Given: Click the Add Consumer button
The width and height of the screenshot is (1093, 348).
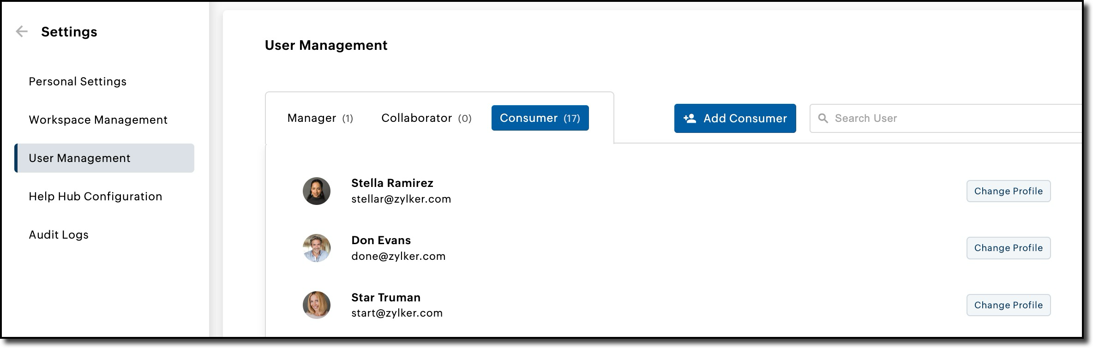Looking at the screenshot, I should (x=735, y=118).
